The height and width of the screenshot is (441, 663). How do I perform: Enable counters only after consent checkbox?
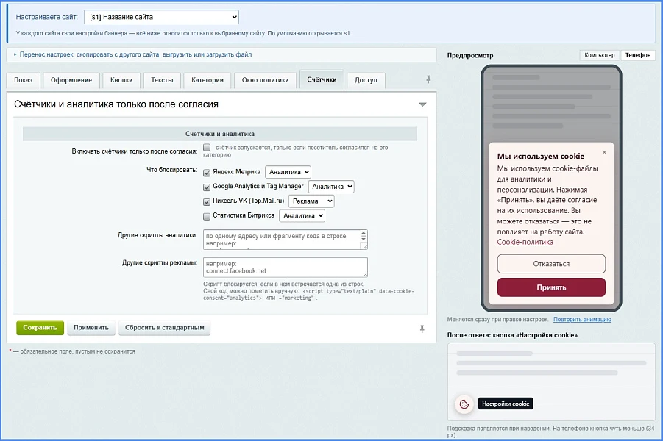207,148
